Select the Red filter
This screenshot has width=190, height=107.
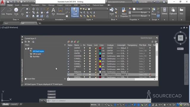click(x=36, y=56)
